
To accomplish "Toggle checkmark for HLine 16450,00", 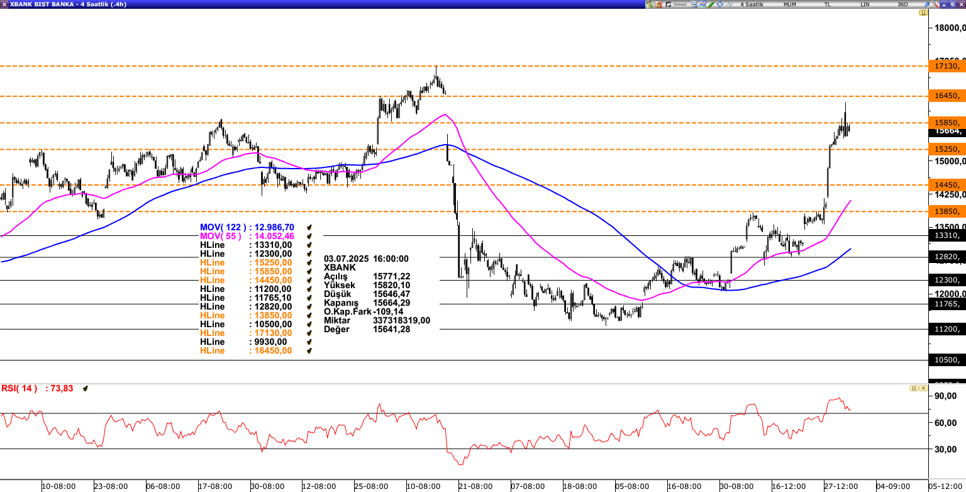I will (309, 350).
